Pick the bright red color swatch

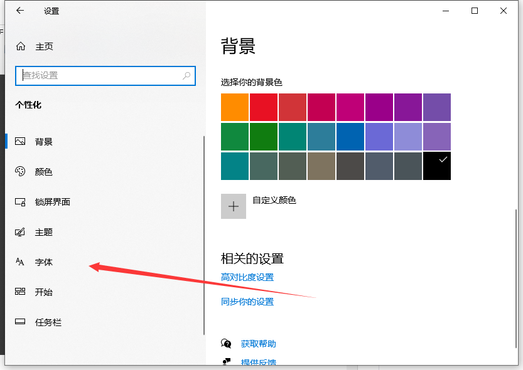[264, 107]
